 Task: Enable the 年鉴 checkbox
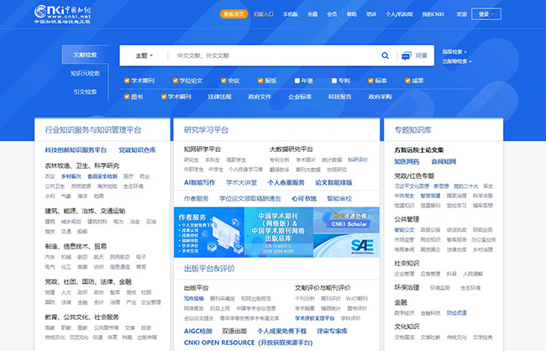point(297,81)
